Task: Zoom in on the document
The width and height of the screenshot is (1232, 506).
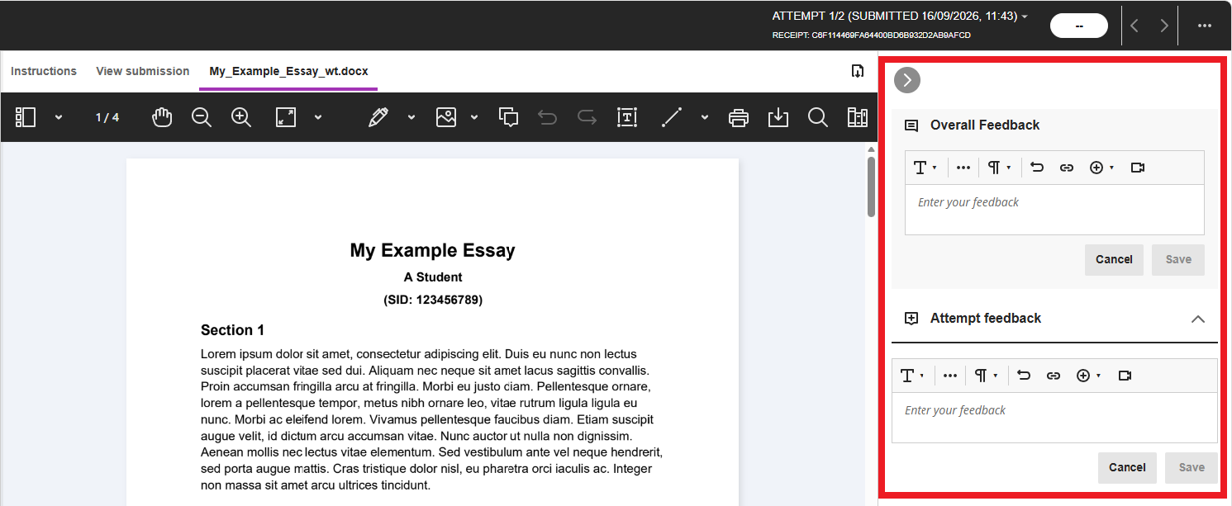Action: click(241, 117)
